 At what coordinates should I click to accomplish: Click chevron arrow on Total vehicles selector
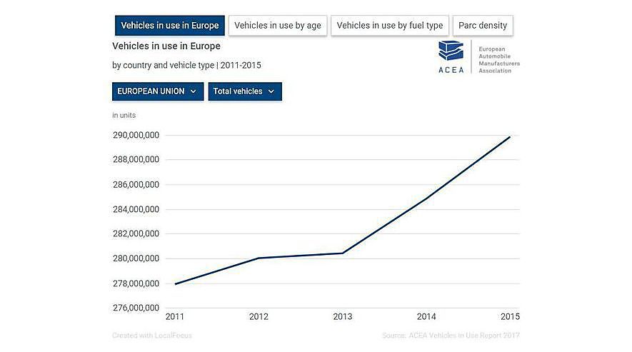point(271,91)
